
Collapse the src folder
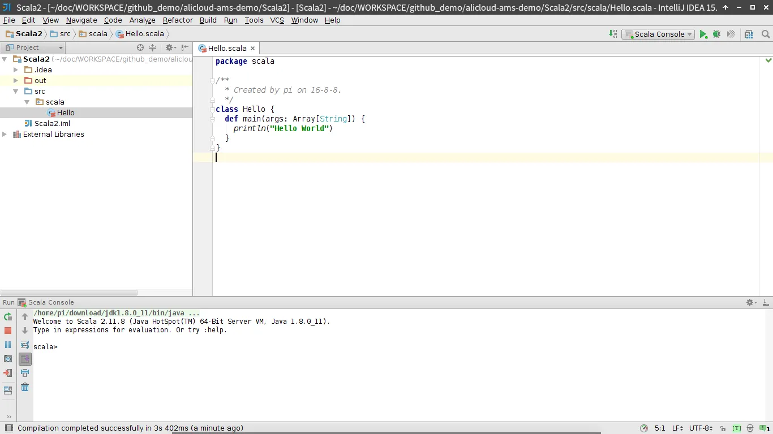click(x=16, y=91)
